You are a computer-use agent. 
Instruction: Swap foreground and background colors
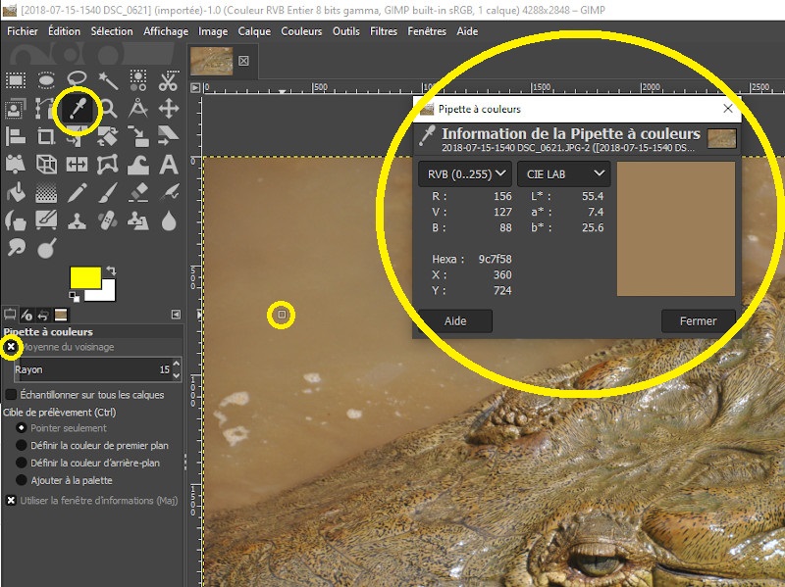[111, 270]
